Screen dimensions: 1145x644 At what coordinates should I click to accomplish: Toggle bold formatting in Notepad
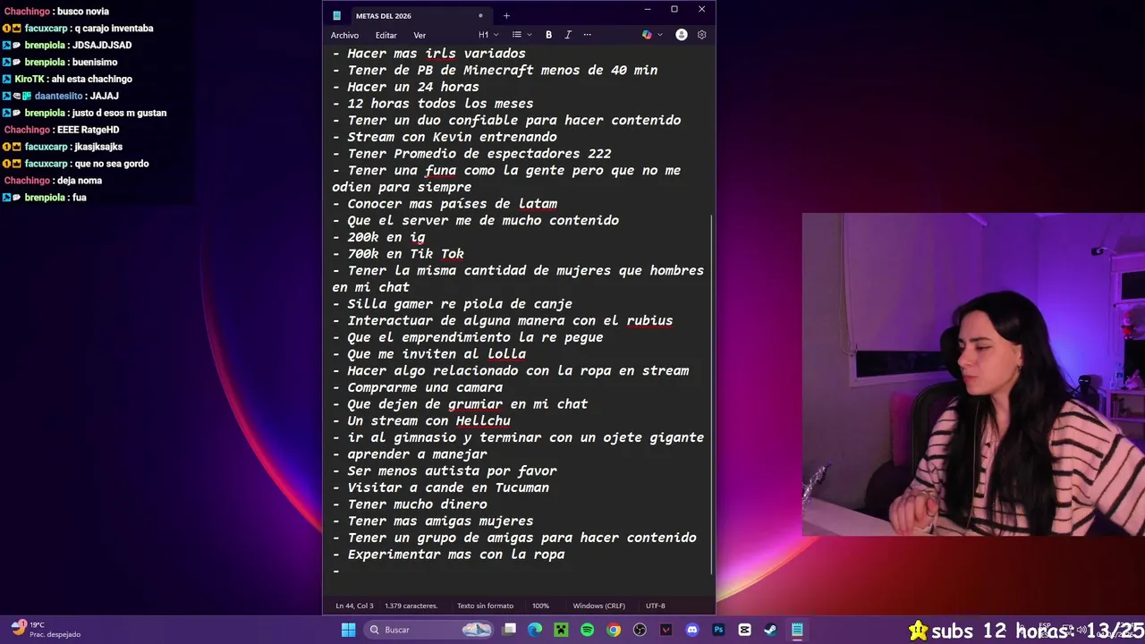tap(548, 35)
